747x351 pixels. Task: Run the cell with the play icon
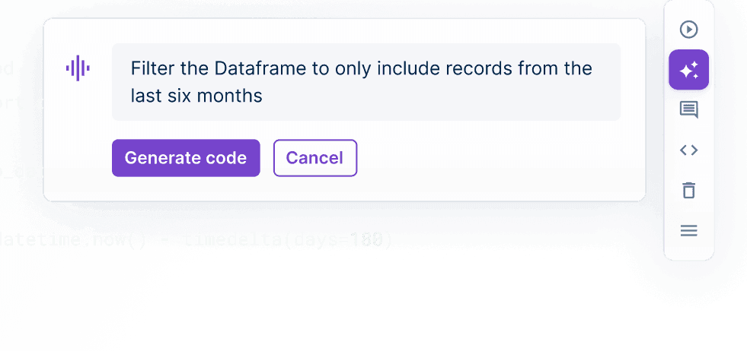pos(688,30)
